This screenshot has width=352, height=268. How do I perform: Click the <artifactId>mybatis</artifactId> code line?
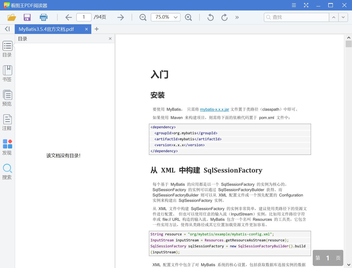tap(188, 139)
